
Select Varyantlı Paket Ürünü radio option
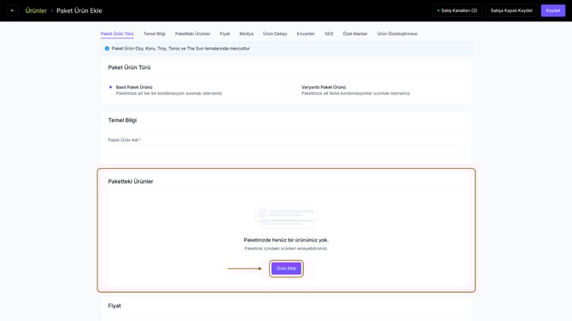[x=296, y=87]
